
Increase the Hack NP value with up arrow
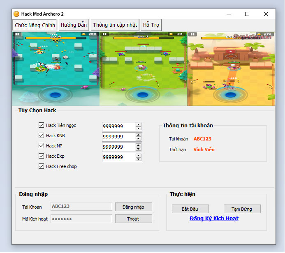tap(139, 145)
